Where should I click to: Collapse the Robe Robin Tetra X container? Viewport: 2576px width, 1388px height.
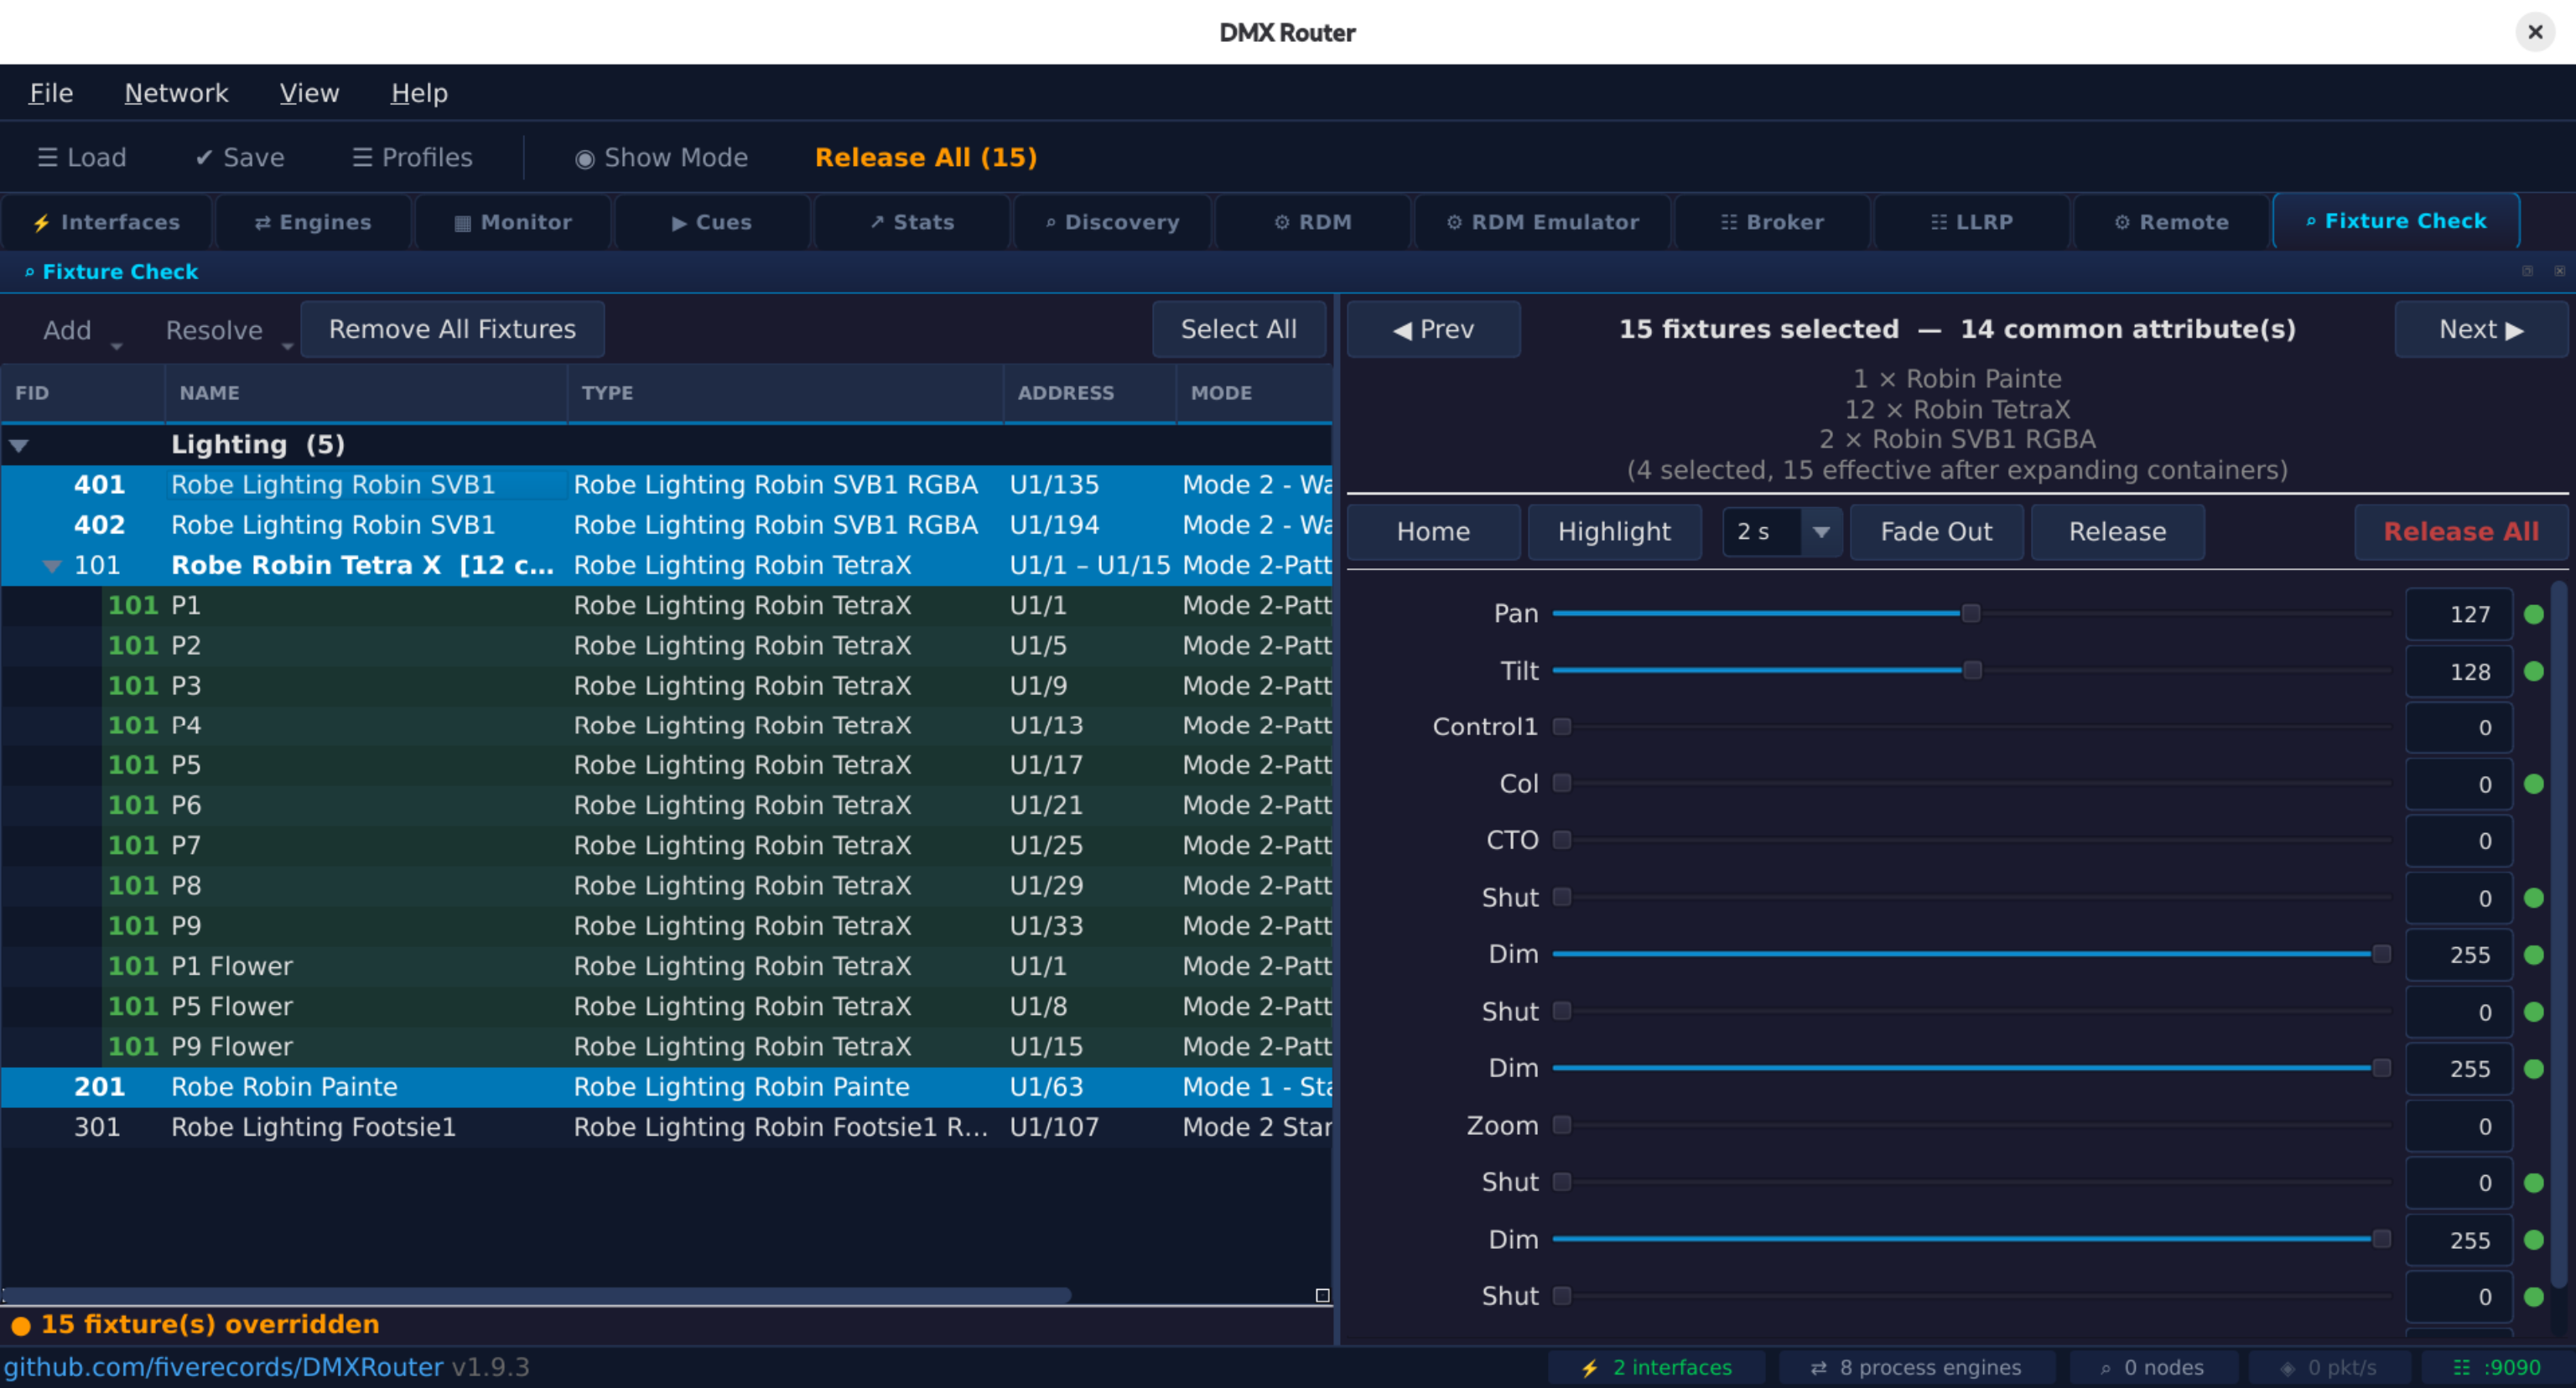[x=52, y=566]
